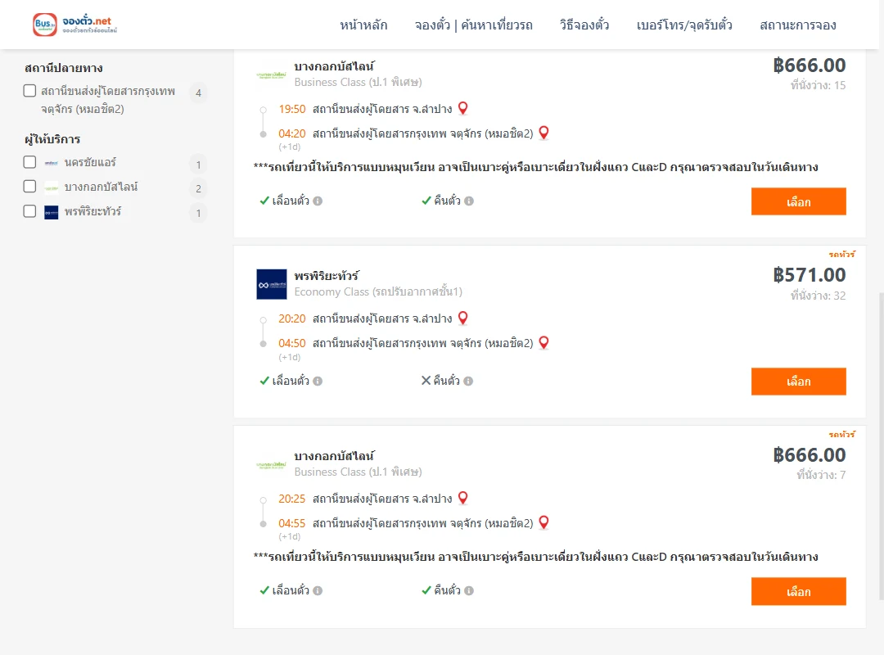
Task: Click the สถานีปลายทาง filter heading
Action: tap(64, 68)
